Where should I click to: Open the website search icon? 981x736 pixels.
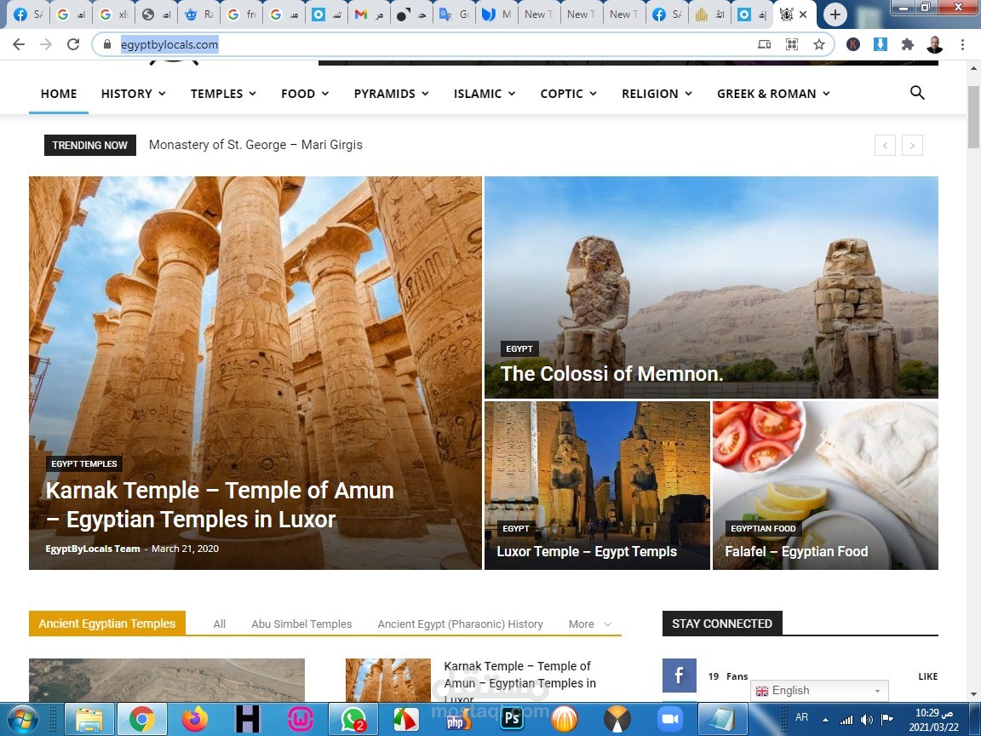tap(917, 93)
